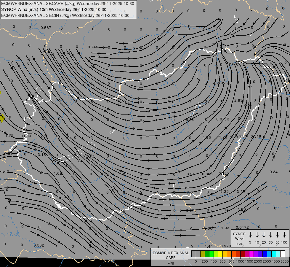This screenshot has height=267, width=290.
Task: Click the map value 0.306
Action: tap(207, 174)
